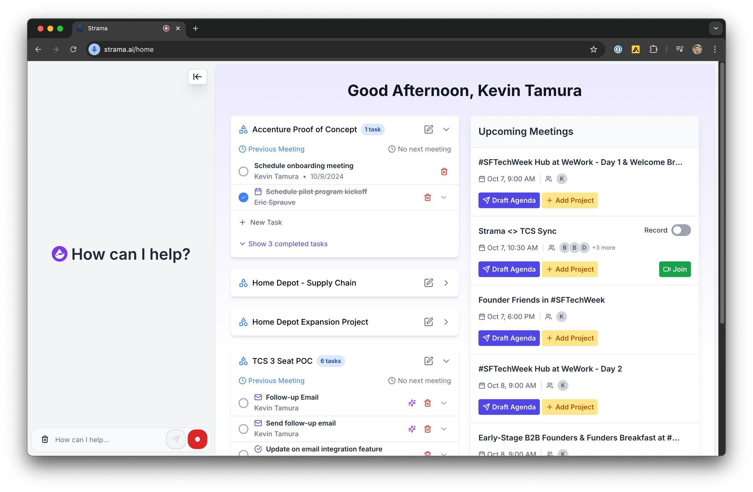The width and height of the screenshot is (753, 492).
Task: Collapse the chat sidebar panel
Action: 197,77
